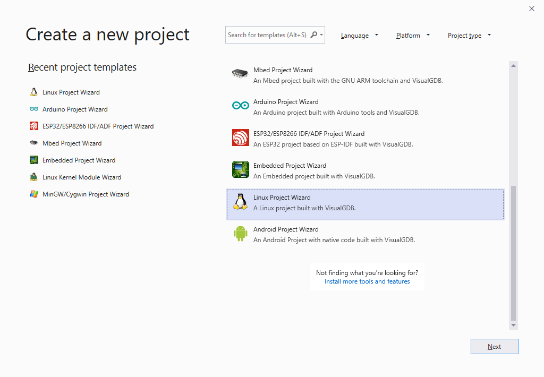The width and height of the screenshot is (544, 377).
Task: Click the Tux penguin icon of selected Linux template
Action: pos(241,201)
